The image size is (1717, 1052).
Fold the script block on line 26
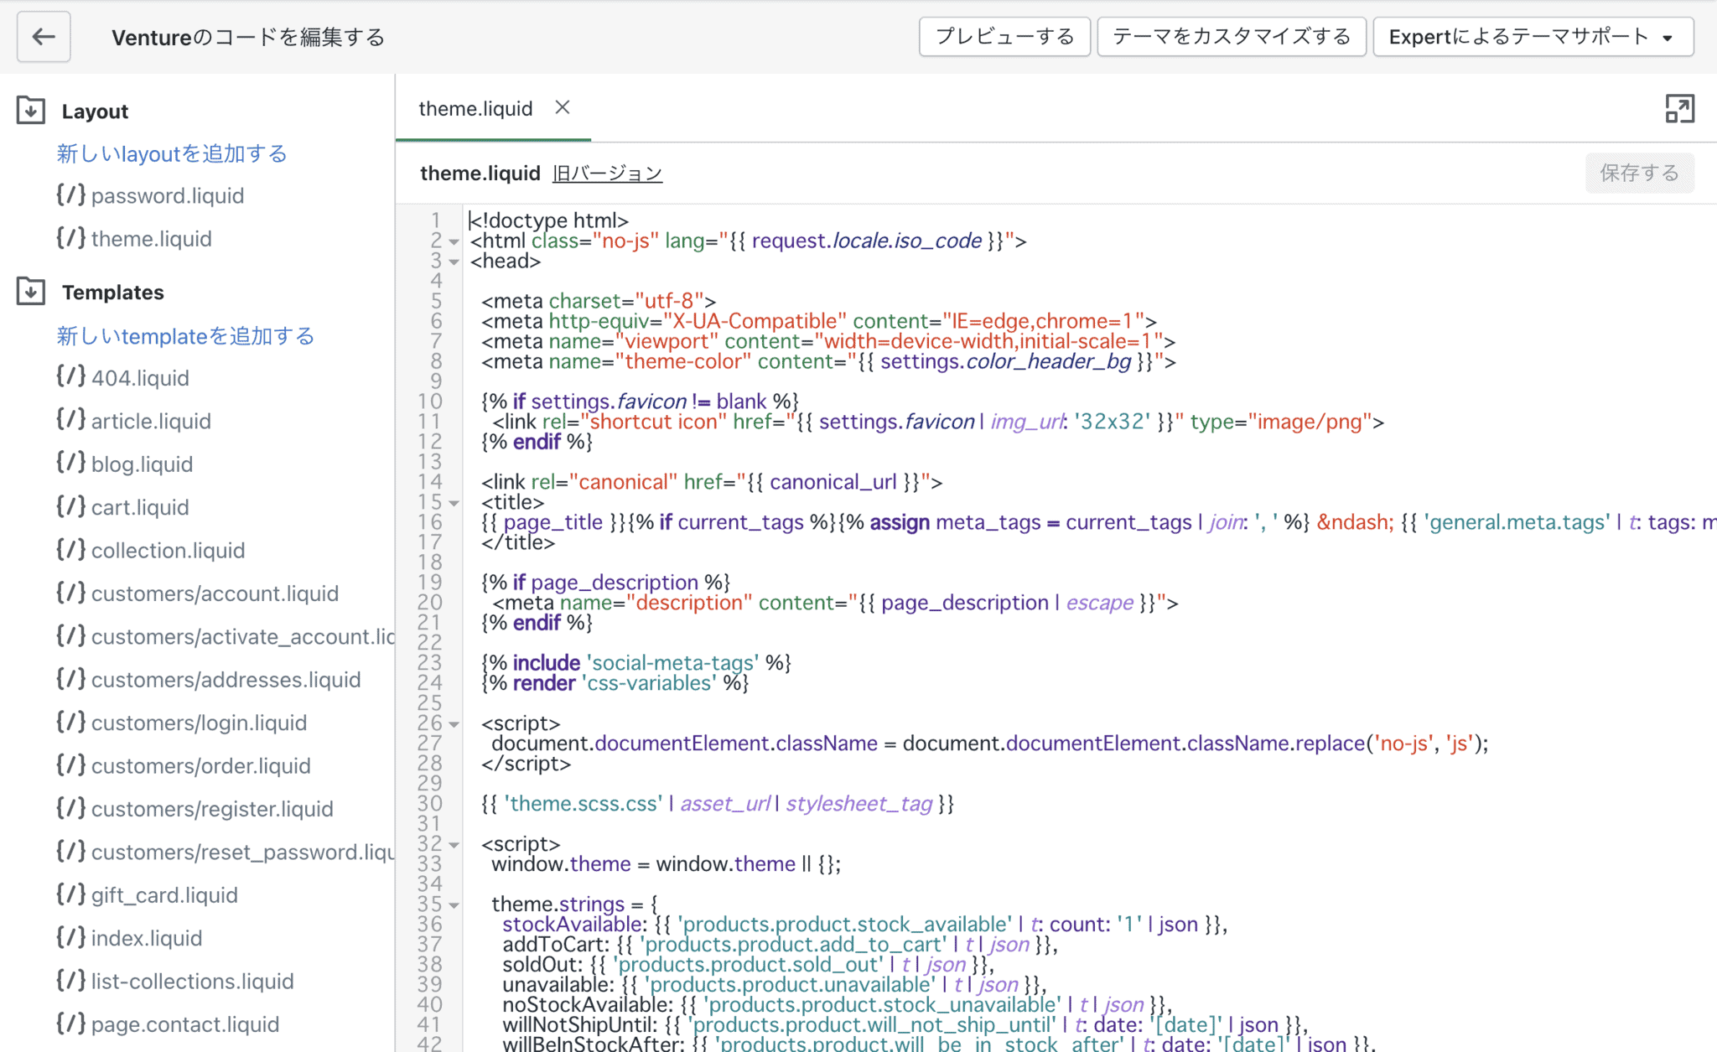[454, 724]
